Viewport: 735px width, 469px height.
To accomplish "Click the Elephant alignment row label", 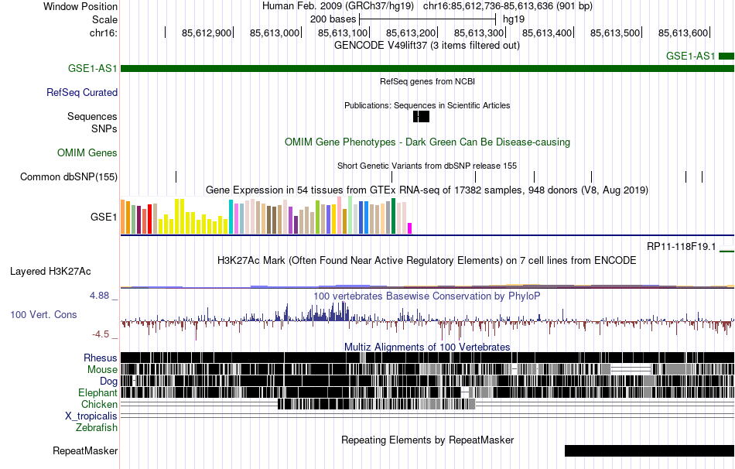I will [97, 393].
